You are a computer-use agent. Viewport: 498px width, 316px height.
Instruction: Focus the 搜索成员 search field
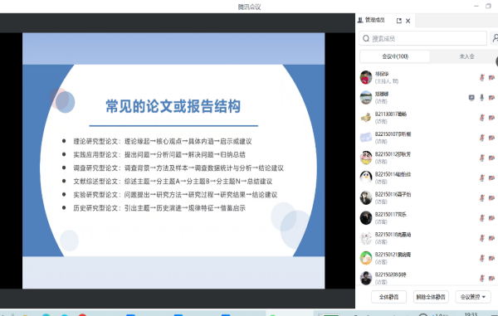point(423,38)
